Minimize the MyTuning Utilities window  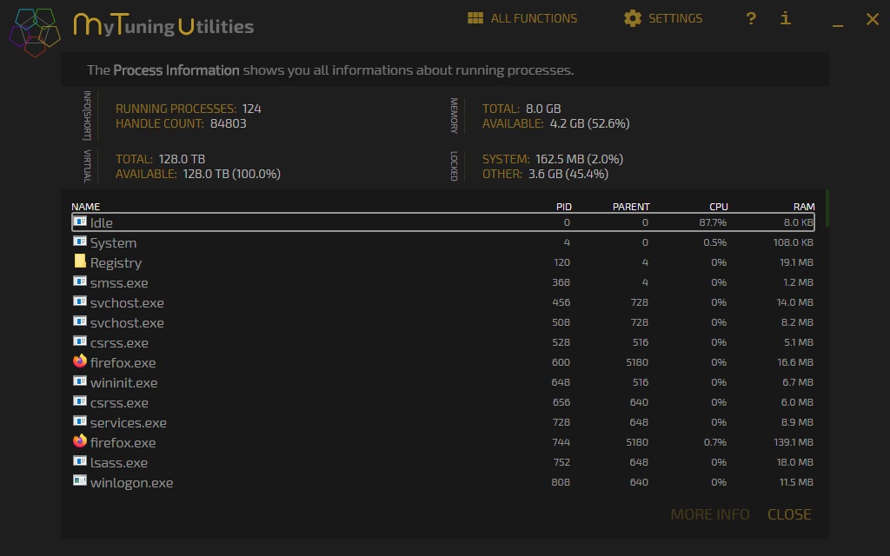pos(838,25)
